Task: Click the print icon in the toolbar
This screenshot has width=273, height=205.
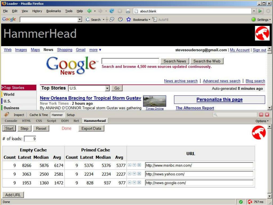Action: [x=128, y=11]
